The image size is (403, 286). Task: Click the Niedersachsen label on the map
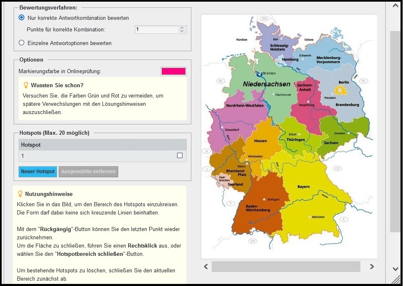point(266,84)
